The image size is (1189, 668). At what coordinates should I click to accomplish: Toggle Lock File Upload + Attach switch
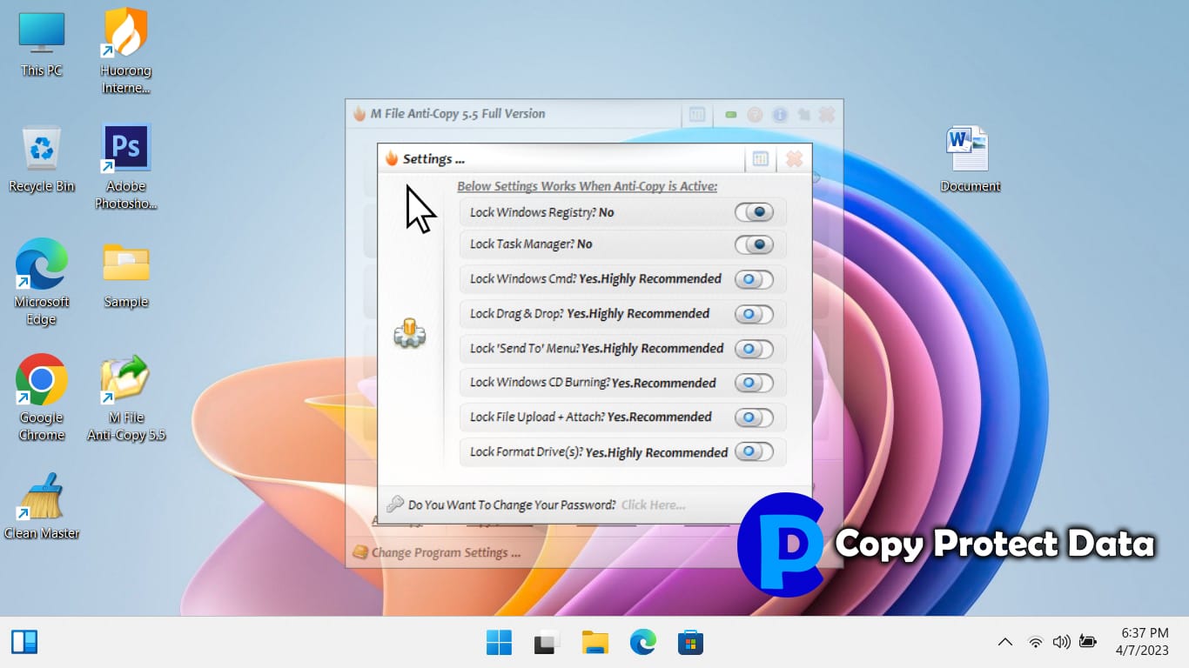click(x=754, y=417)
